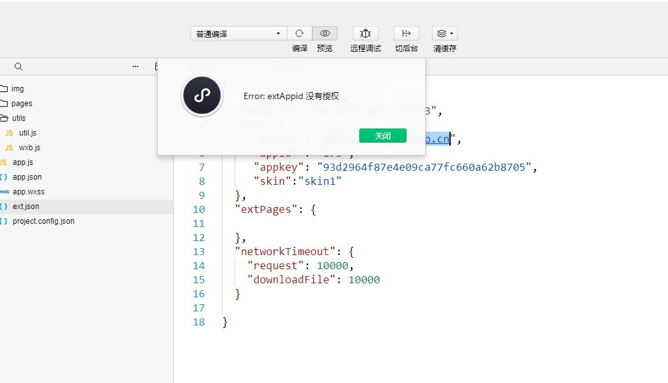Close the extAppid error dialog
Image resolution: width=668 pixels, height=383 pixels.
pos(382,136)
